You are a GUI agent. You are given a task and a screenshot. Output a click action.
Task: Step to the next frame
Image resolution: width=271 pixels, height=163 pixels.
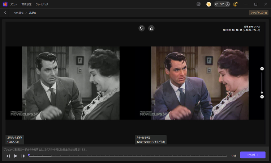23,156
